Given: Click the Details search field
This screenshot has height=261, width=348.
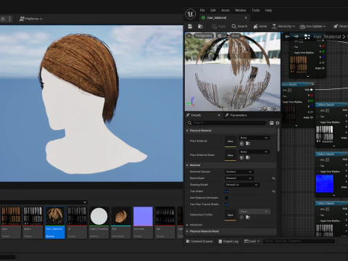Looking at the screenshot, I should coord(227,123).
